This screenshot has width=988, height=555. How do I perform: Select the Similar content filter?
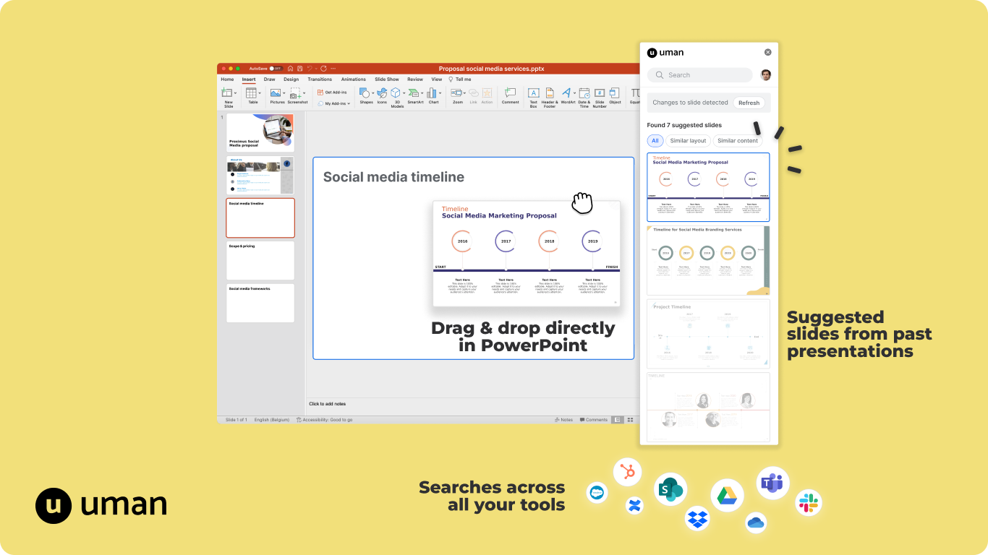tap(738, 141)
